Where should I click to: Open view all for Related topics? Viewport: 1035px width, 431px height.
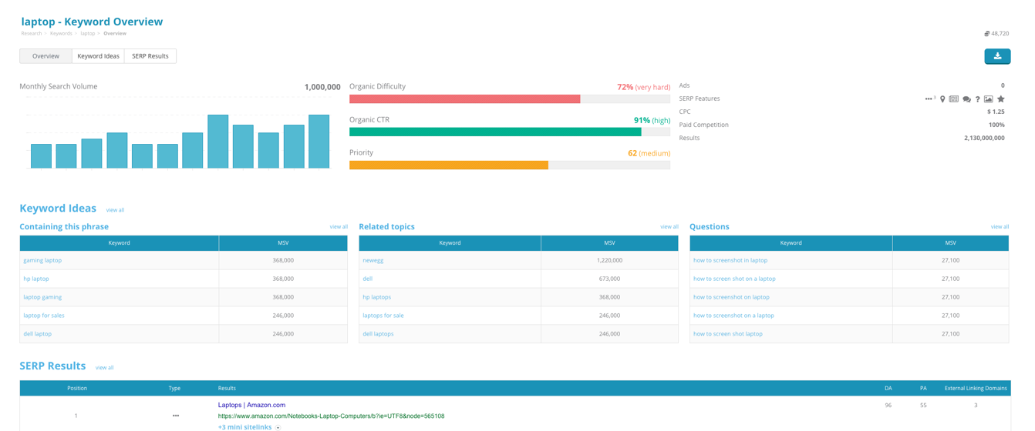[x=669, y=227]
